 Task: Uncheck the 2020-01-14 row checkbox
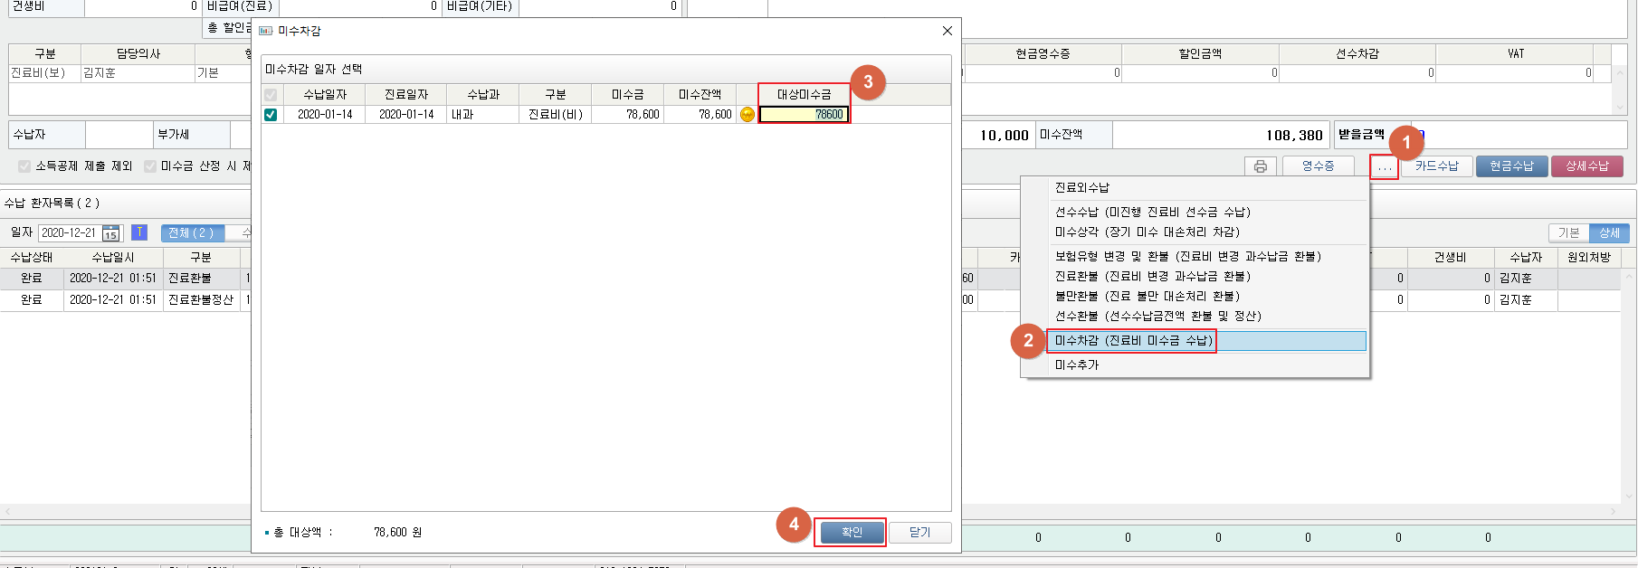[271, 115]
